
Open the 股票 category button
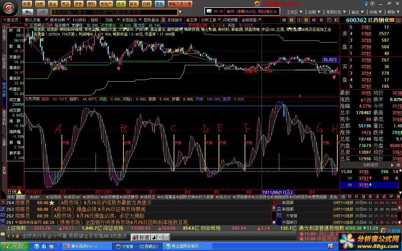pyautogui.click(x=27, y=4)
